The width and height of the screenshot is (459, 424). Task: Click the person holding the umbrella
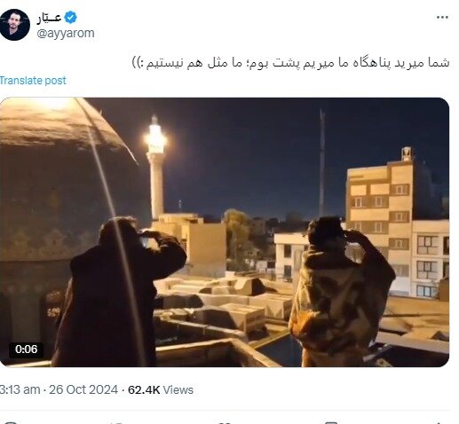pyautogui.click(x=118, y=291)
